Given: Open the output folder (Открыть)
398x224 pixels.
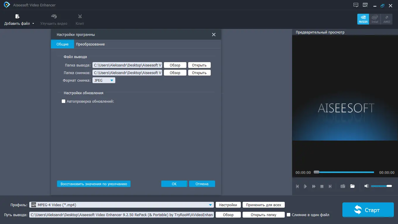Looking at the screenshot, I should coord(199,65).
